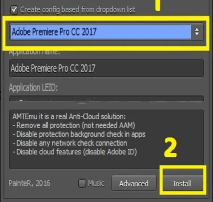Click the up-down arrows icon of product dropdown

click(x=197, y=32)
